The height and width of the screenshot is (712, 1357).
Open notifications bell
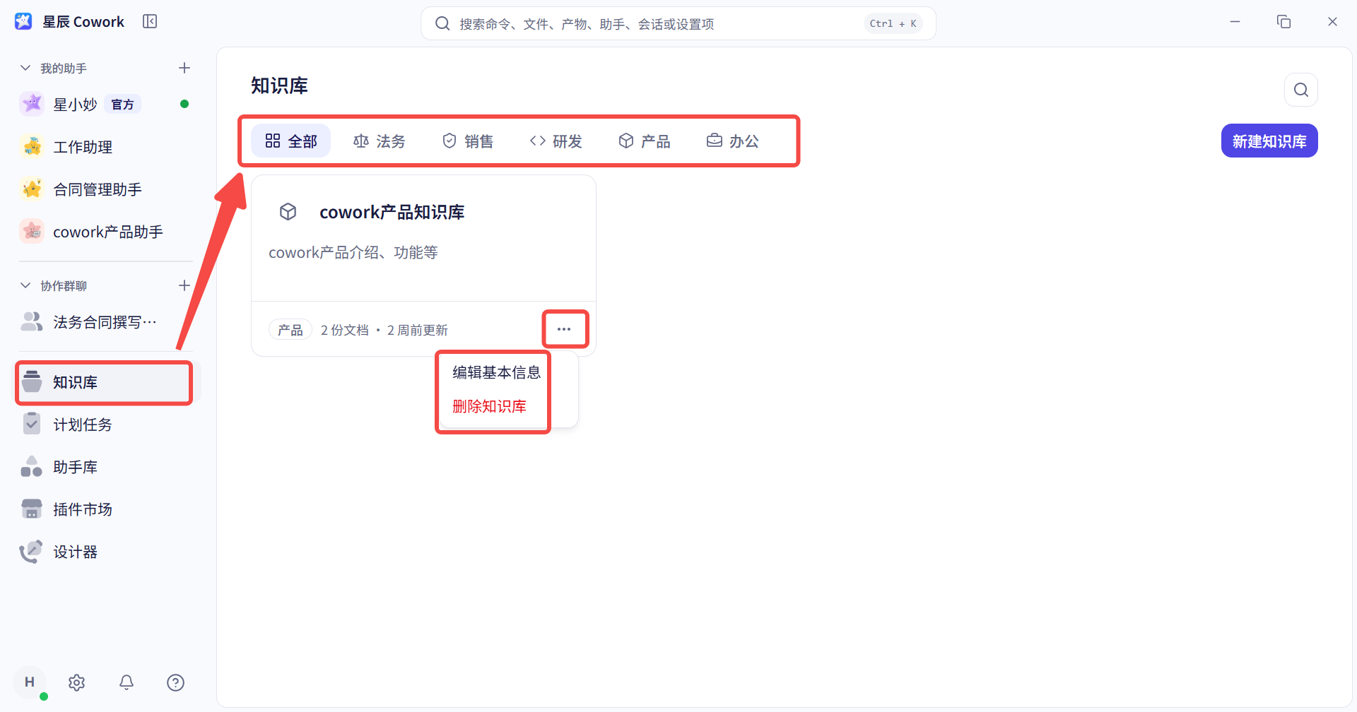click(127, 682)
